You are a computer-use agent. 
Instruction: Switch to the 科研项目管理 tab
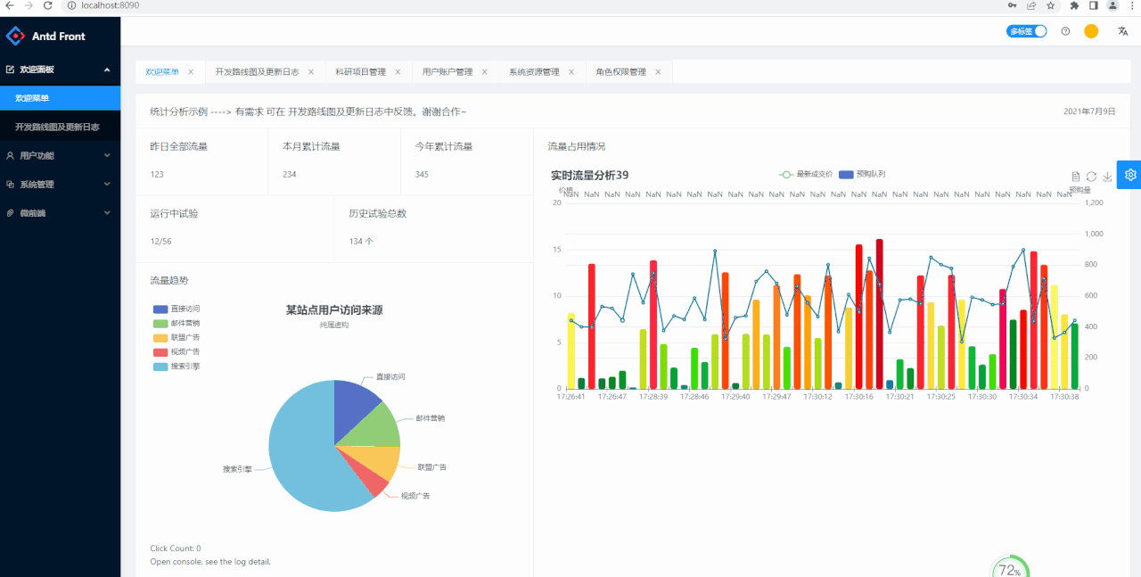click(360, 72)
